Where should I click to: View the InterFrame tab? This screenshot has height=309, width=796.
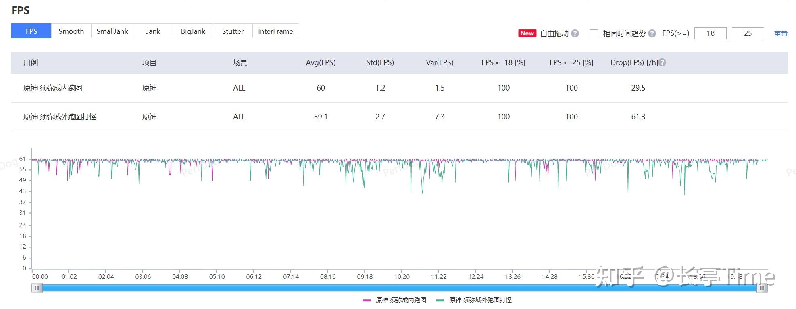(275, 31)
